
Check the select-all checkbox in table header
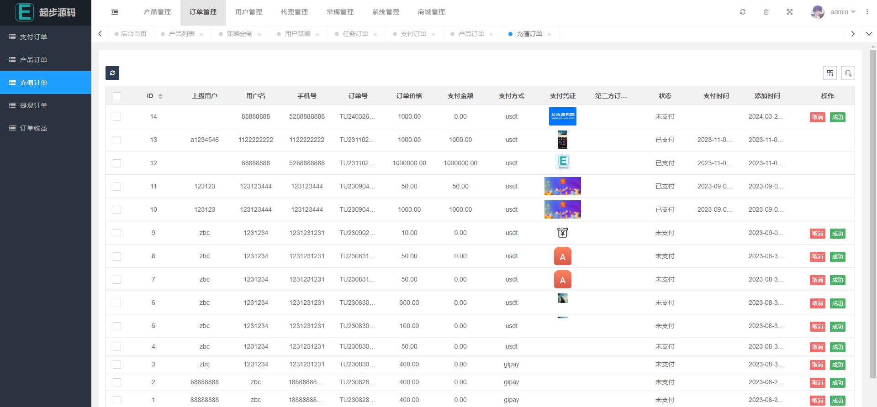117,96
